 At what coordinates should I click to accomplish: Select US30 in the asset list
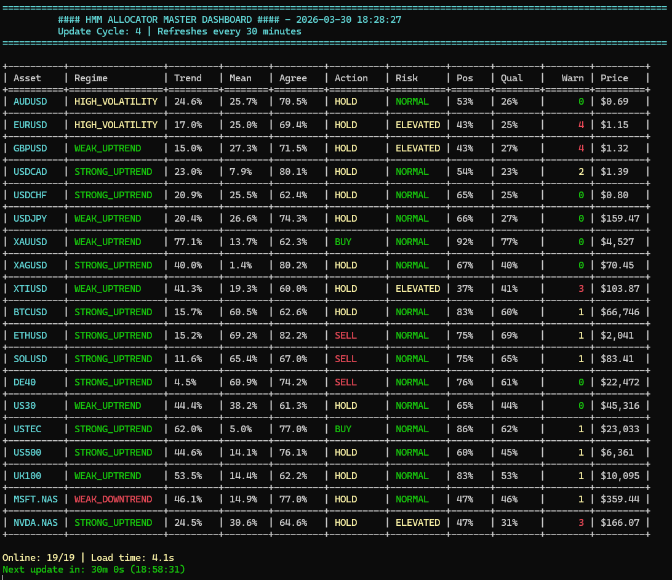coord(25,406)
